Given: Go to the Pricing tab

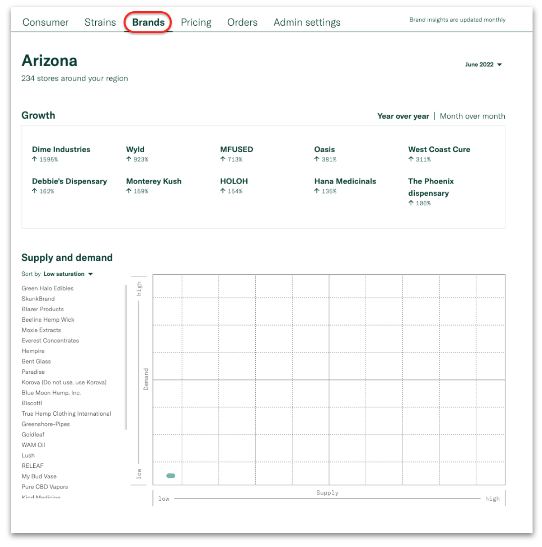Looking at the screenshot, I should 196,22.
